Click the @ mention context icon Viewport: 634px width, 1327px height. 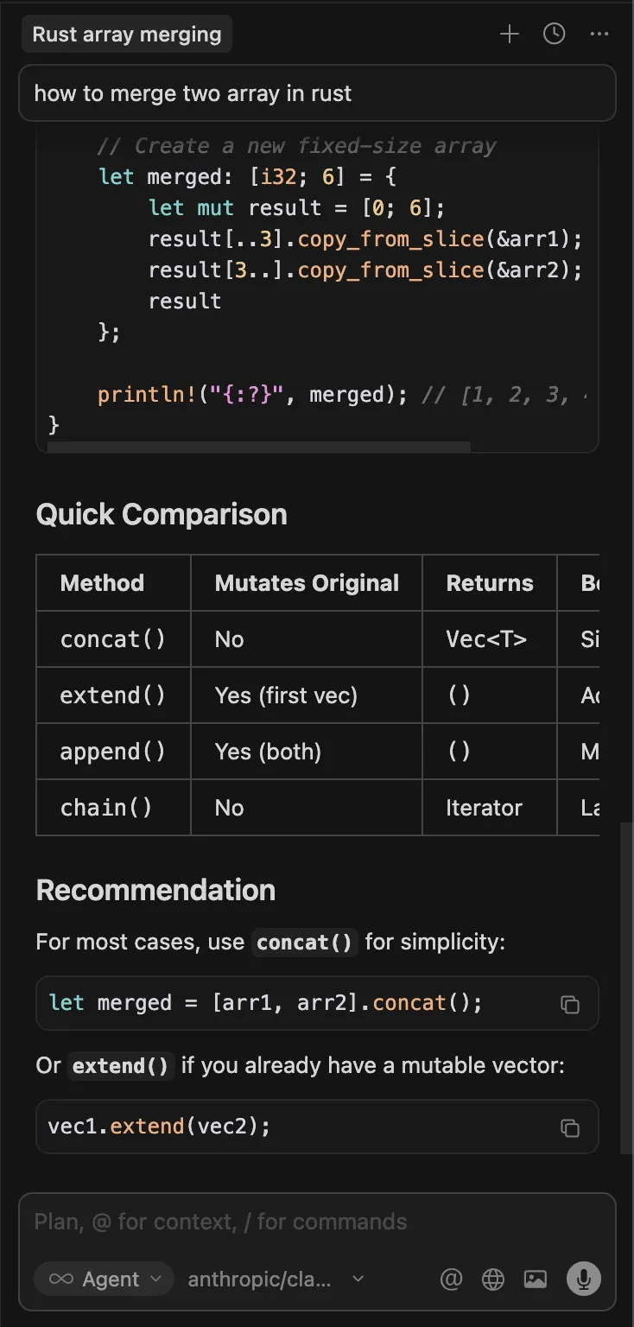(x=451, y=1279)
